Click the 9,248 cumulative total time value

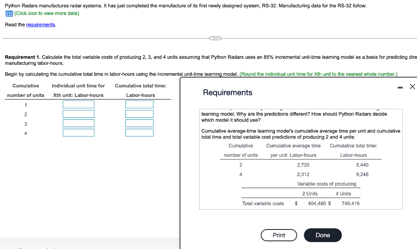pos(362,175)
